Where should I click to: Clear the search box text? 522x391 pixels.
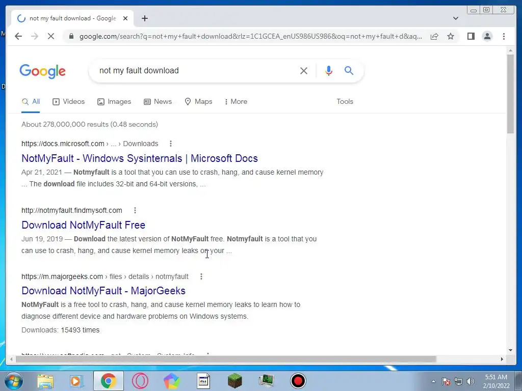[303, 71]
